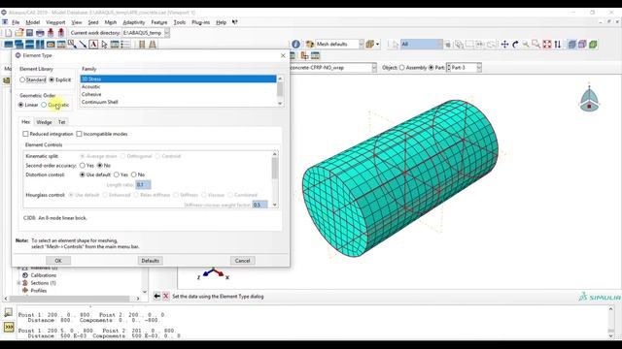Open the Adaptivity menu
This screenshot has width=622, height=349.
(134, 22)
